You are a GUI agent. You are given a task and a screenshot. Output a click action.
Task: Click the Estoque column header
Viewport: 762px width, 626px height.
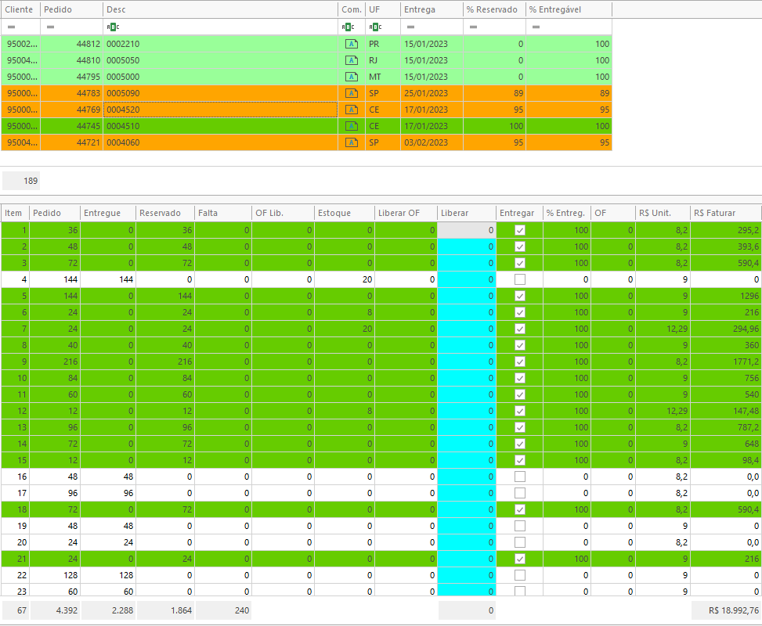[343, 213]
